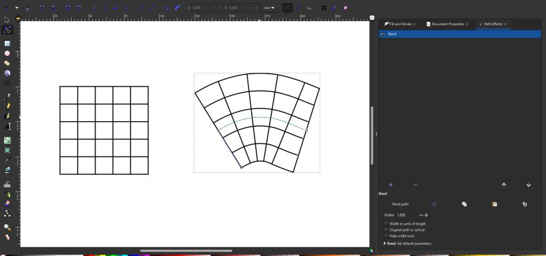Select the Mesh gradient tool

[7, 150]
